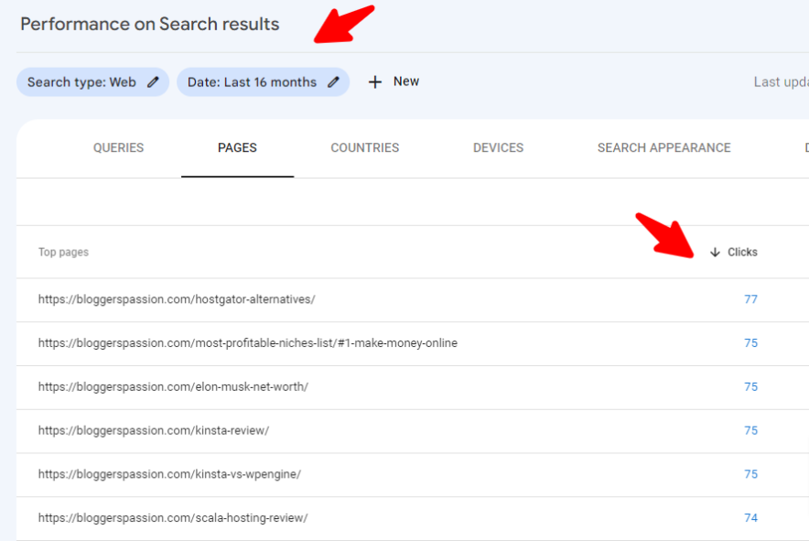Select the kinsta-vs-wpengine page URL
Viewport: 809px width, 541px height.
[169, 474]
